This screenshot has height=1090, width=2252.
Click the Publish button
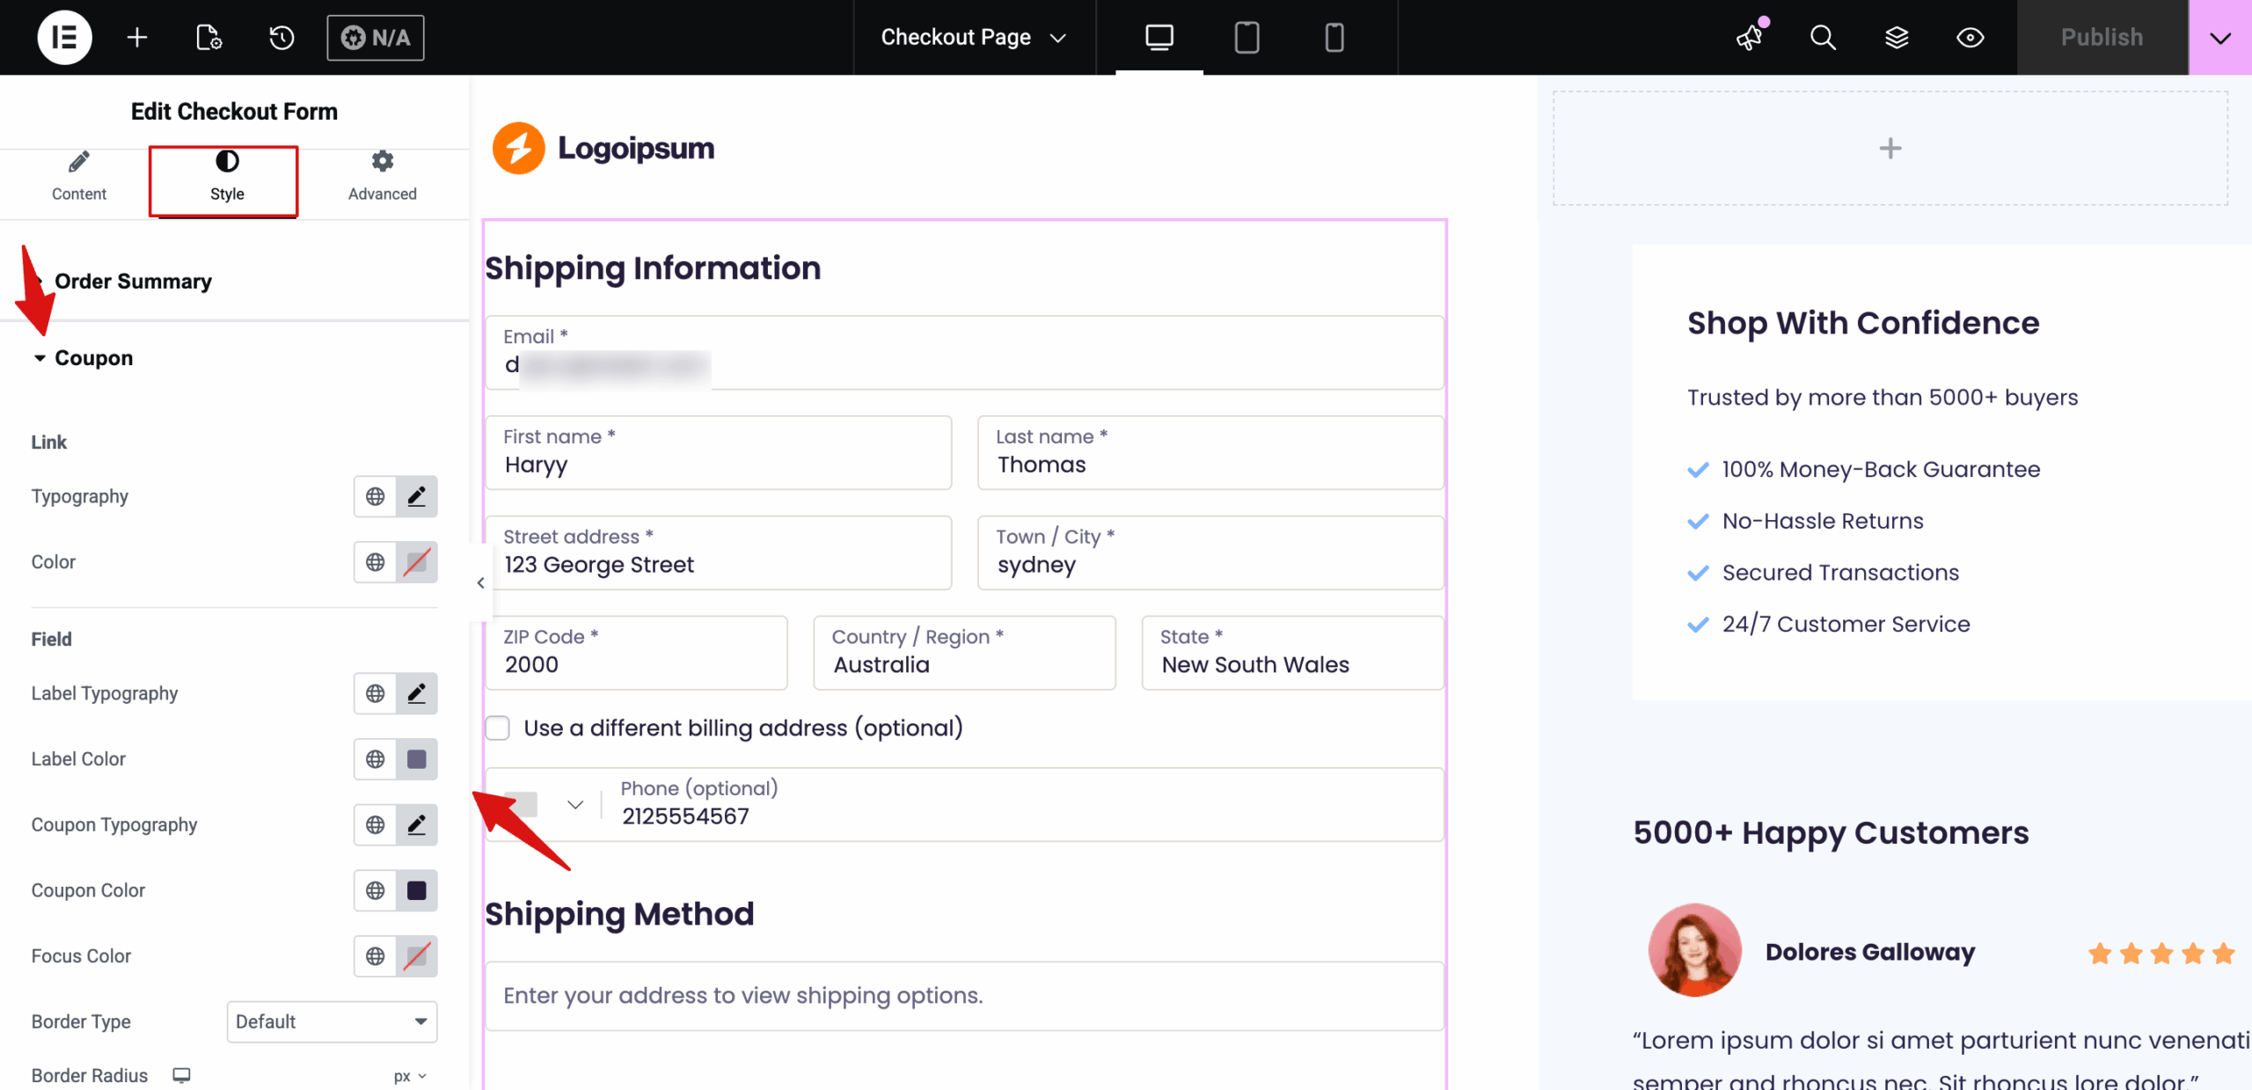2102,37
